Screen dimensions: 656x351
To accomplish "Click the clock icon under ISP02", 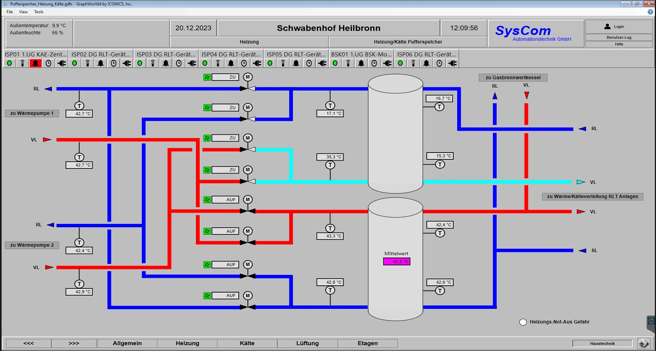I will tap(114, 63).
